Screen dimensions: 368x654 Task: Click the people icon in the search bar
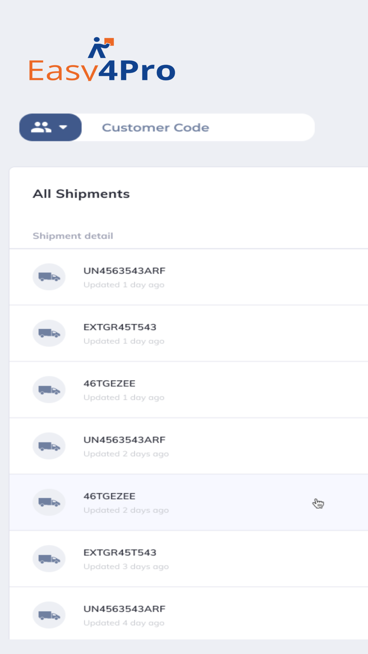41,127
